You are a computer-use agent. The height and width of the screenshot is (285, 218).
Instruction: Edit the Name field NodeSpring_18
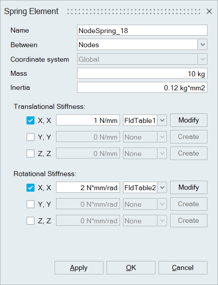pos(142,30)
